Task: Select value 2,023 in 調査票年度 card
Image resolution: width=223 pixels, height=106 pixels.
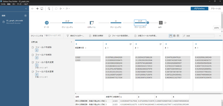Action: click(x=88, y=60)
